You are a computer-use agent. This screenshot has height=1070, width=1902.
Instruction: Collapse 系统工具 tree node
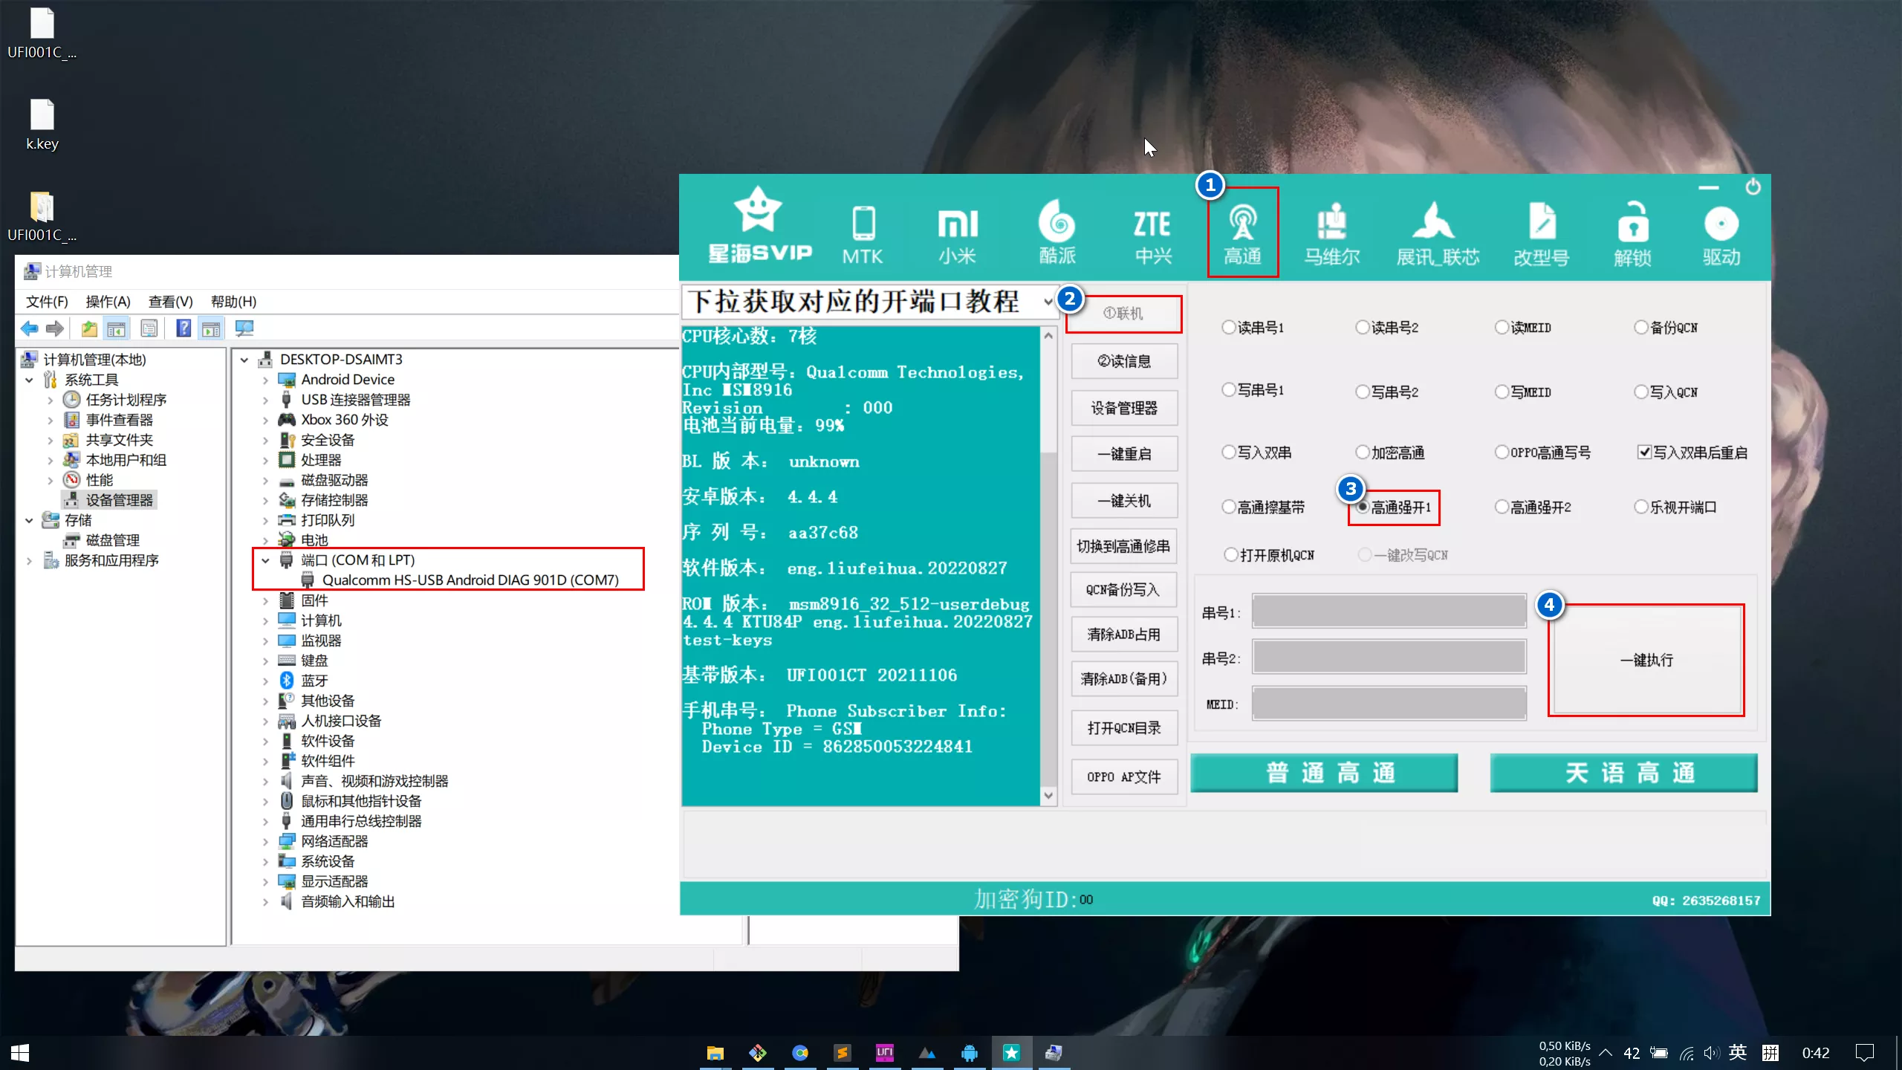tap(29, 380)
